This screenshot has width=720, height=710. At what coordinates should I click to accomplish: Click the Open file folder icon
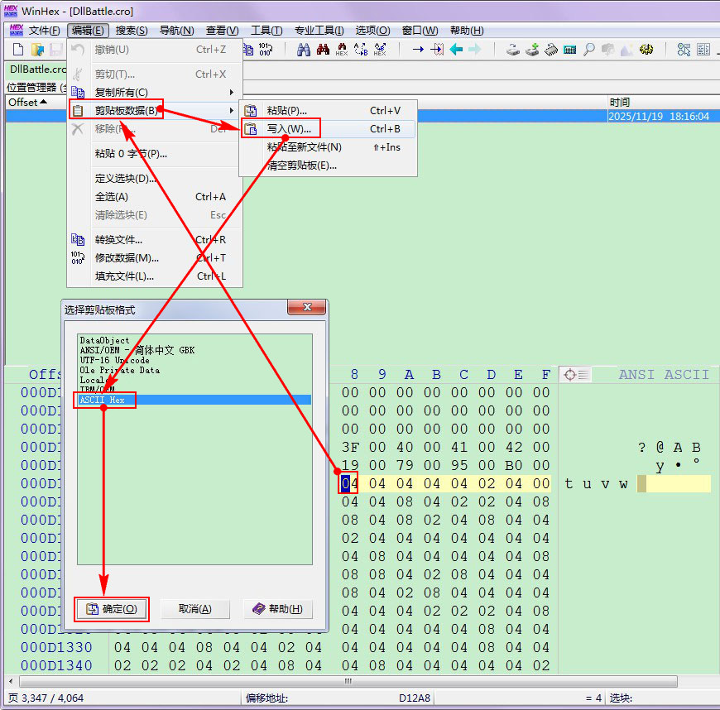point(37,50)
